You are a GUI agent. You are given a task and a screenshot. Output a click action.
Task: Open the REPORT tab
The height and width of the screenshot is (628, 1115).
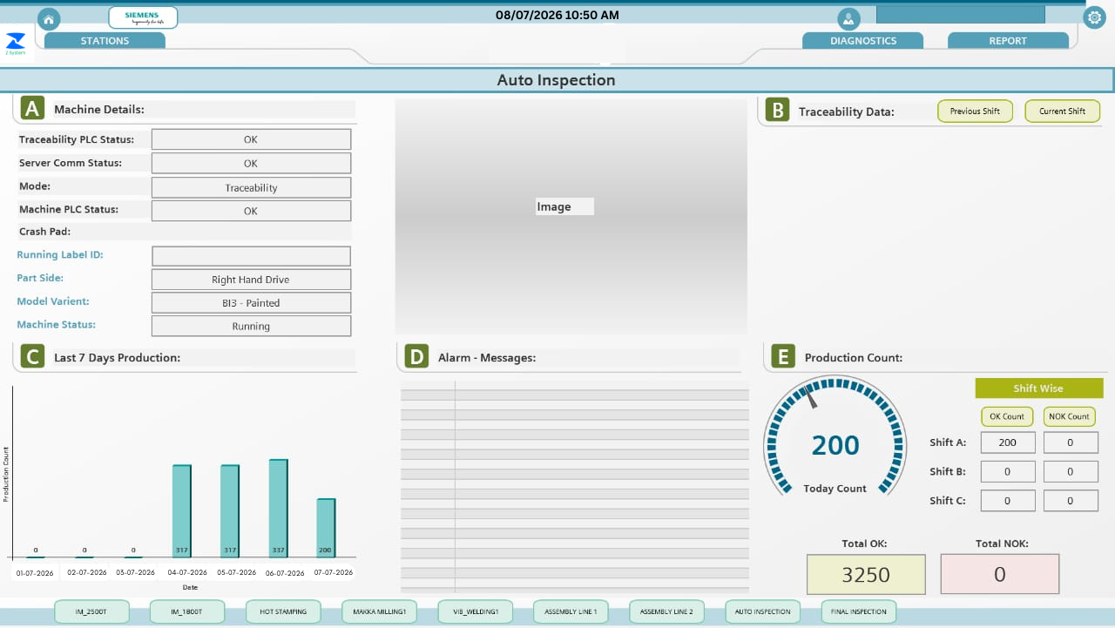[x=1008, y=40]
